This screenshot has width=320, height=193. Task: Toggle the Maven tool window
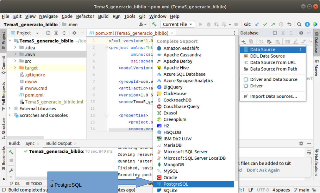[316, 68]
